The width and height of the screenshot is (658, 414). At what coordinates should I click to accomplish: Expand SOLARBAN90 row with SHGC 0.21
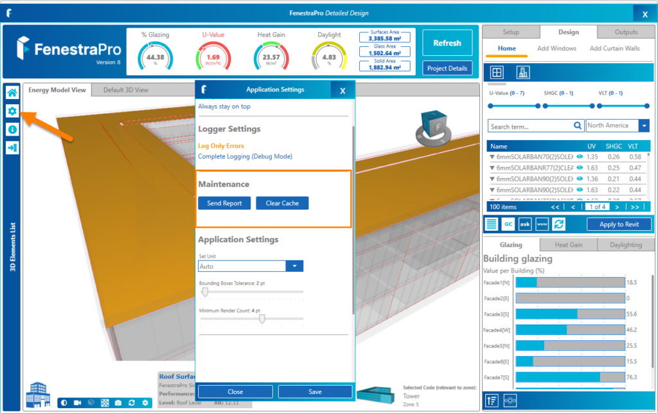492,179
